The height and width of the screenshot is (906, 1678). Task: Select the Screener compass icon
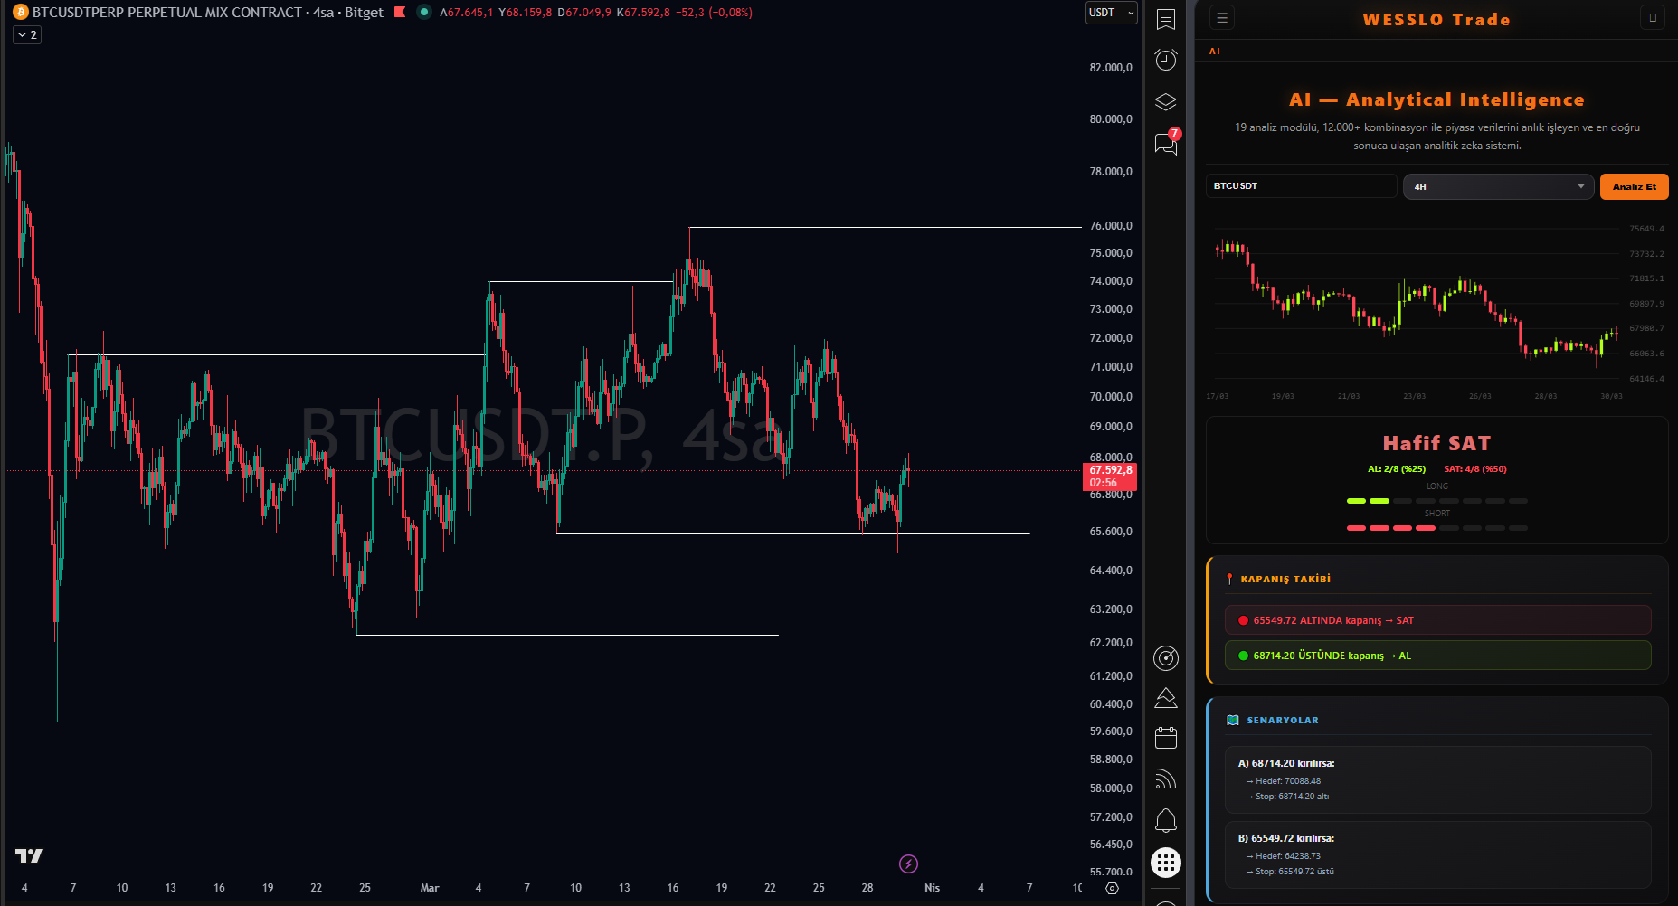tap(1166, 658)
